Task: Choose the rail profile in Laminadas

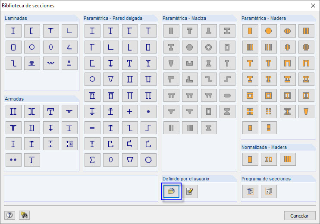Action: pos(32,63)
